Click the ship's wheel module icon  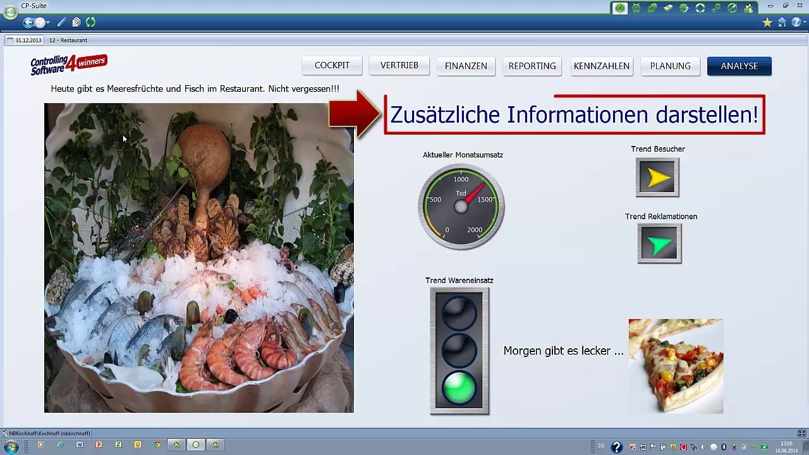pos(636,8)
